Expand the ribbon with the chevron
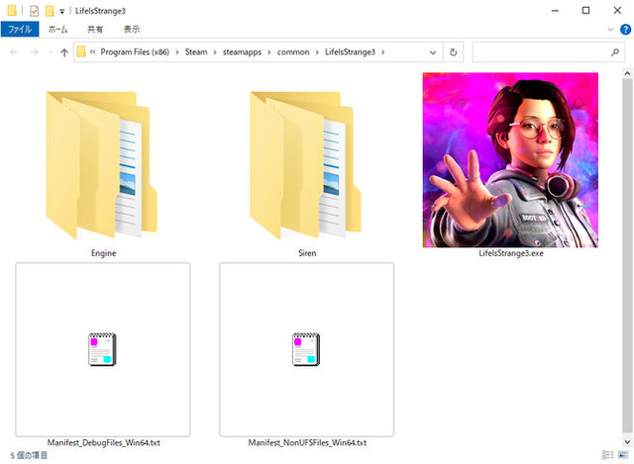This screenshot has height=464, width=634. click(x=610, y=30)
